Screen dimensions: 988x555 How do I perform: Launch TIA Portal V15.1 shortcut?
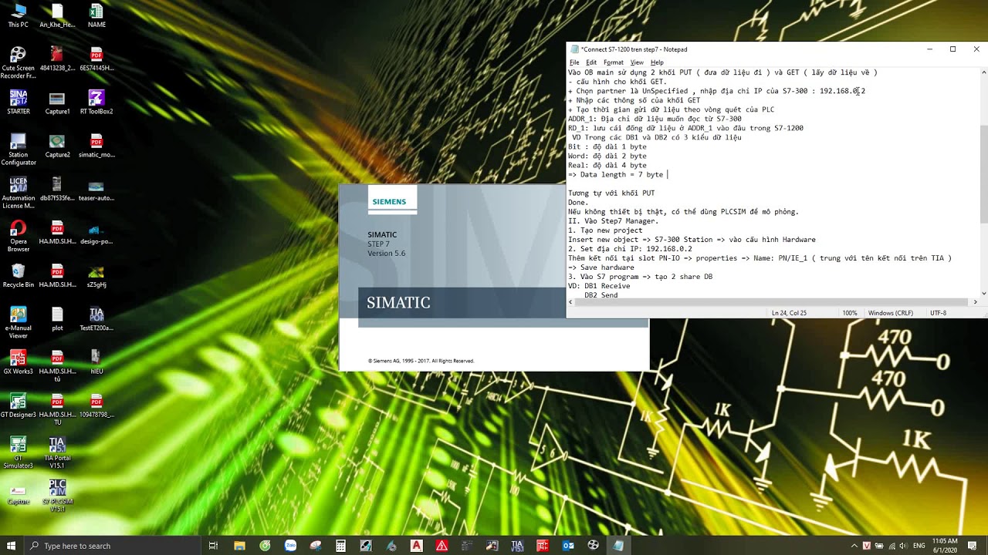pyautogui.click(x=57, y=452)
